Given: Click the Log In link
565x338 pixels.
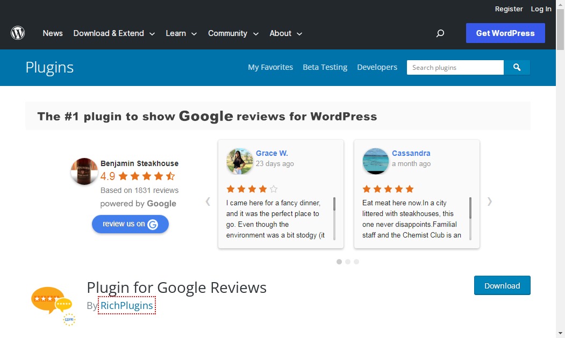Looking at the screenshot, I should (541, 9).
